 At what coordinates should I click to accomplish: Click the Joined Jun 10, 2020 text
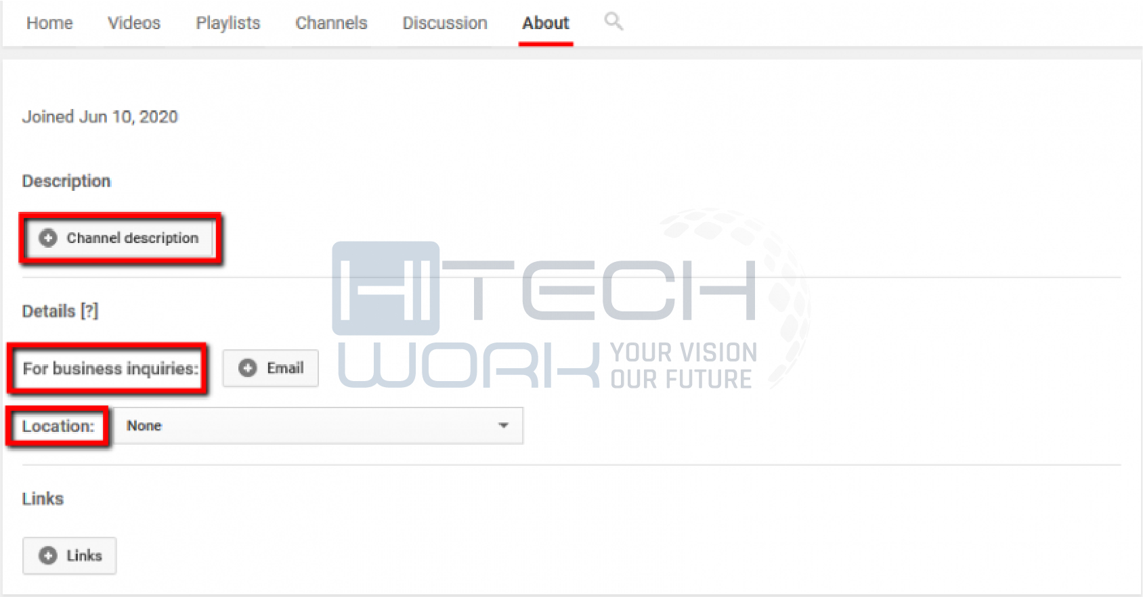pos(100,117)
